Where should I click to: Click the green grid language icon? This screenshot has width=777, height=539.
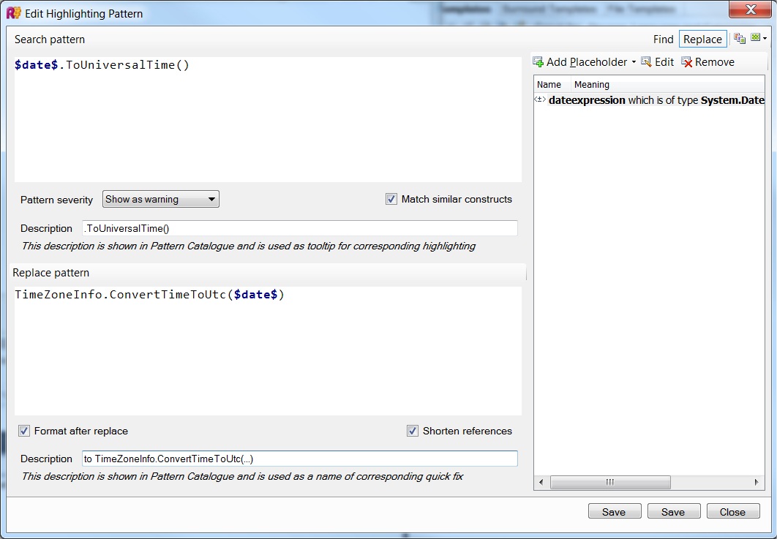755,37
